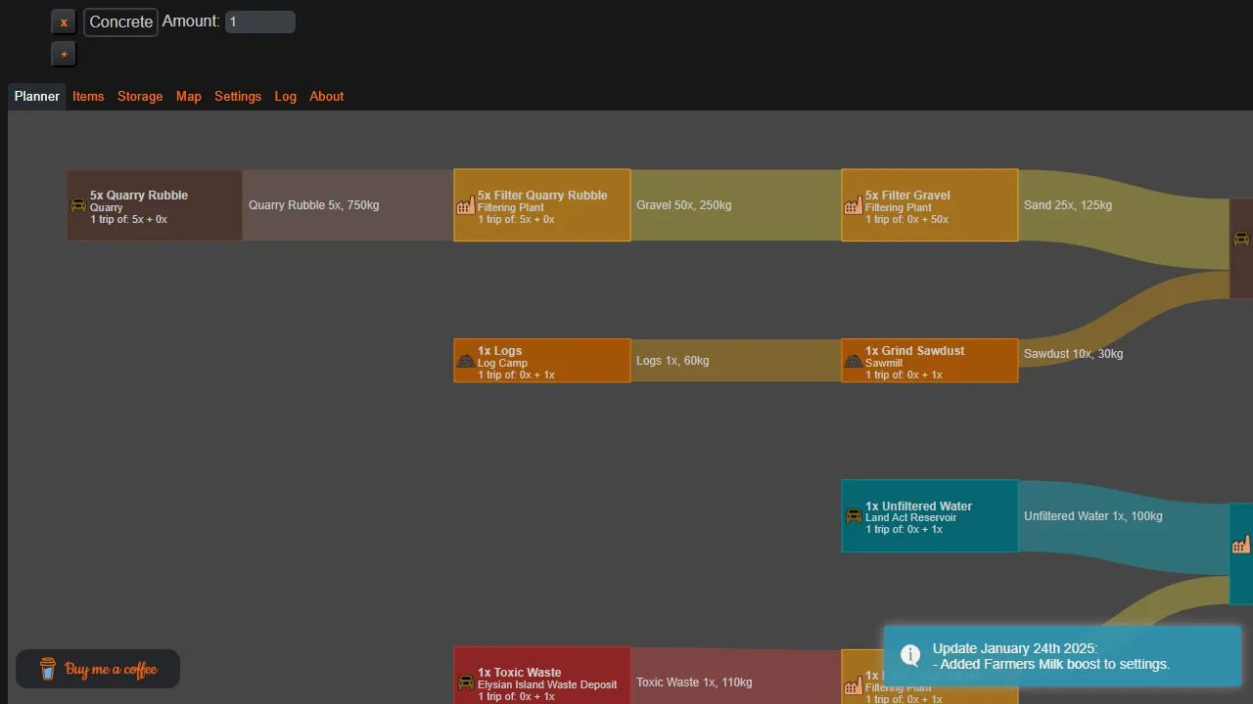Open the Concrete item selector
Screen dimensions: 1253x704
[x=120, y=22]
